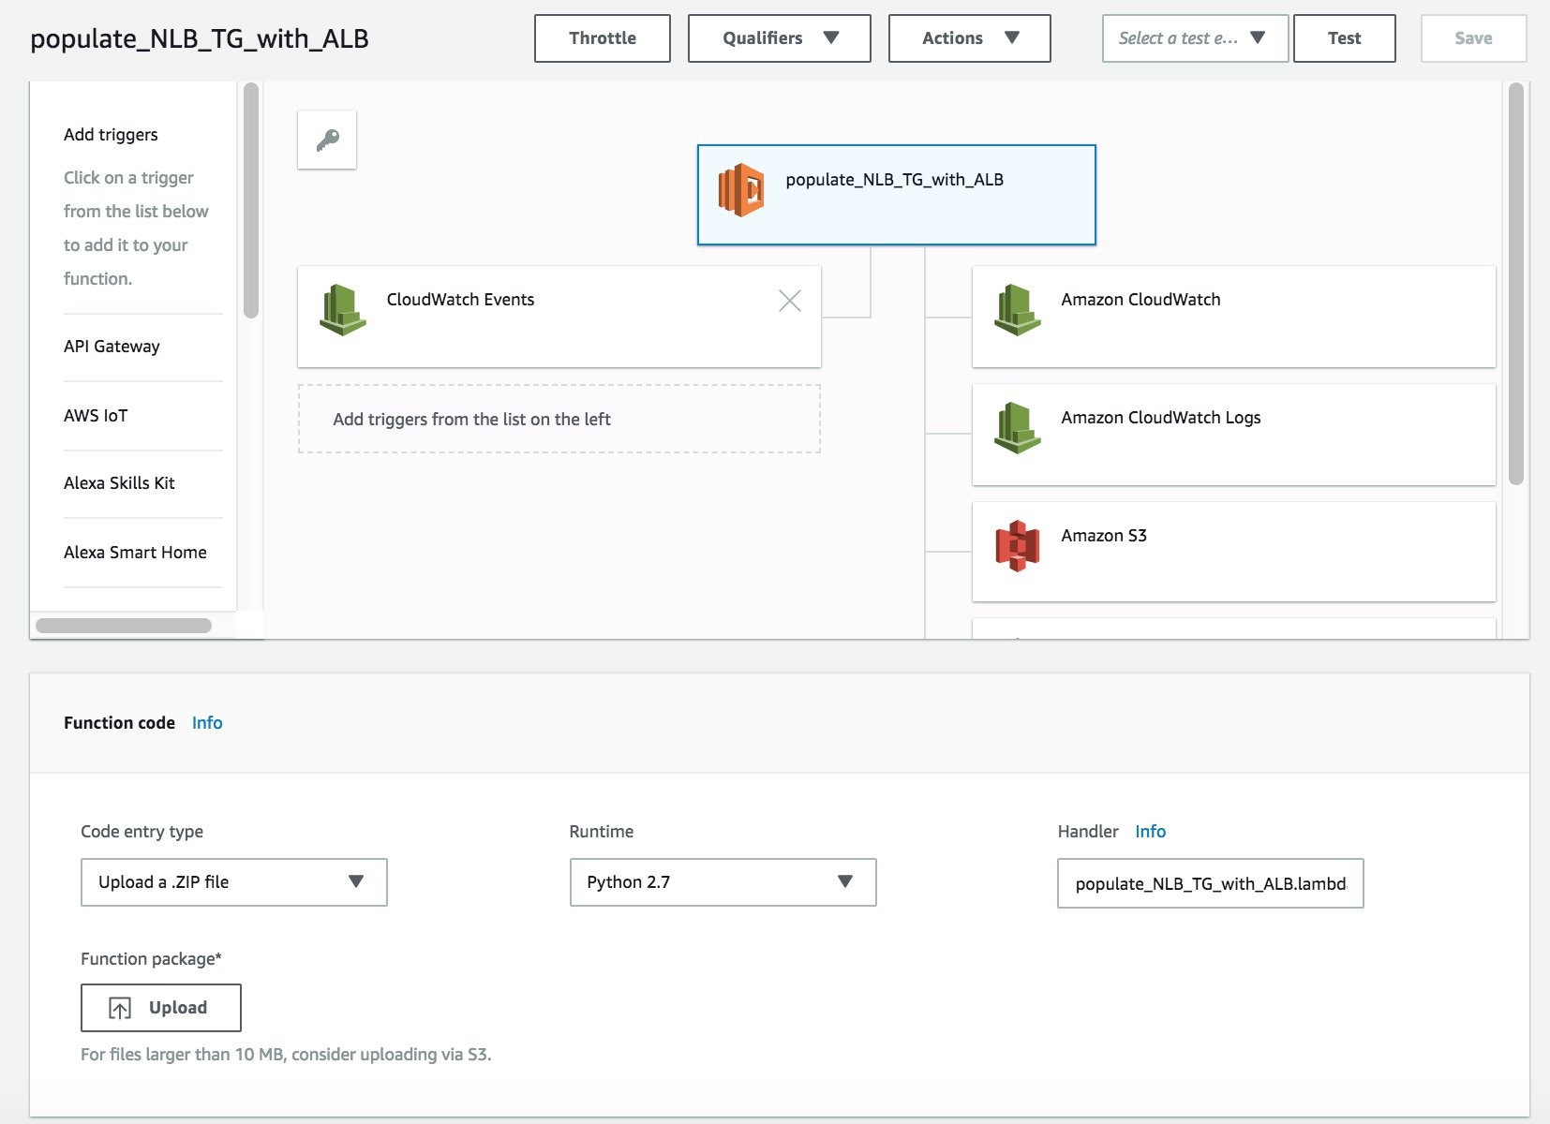Upload a function package ZIP file

click(x=161, y=1008)
